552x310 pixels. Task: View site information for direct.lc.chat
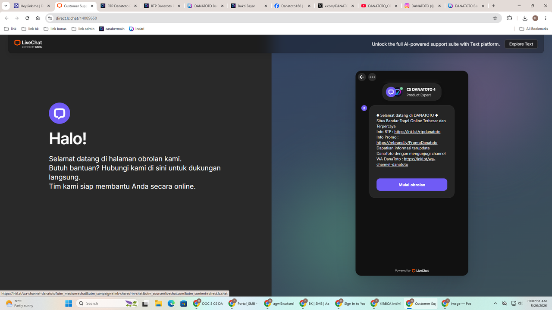[x=50, y=18]
